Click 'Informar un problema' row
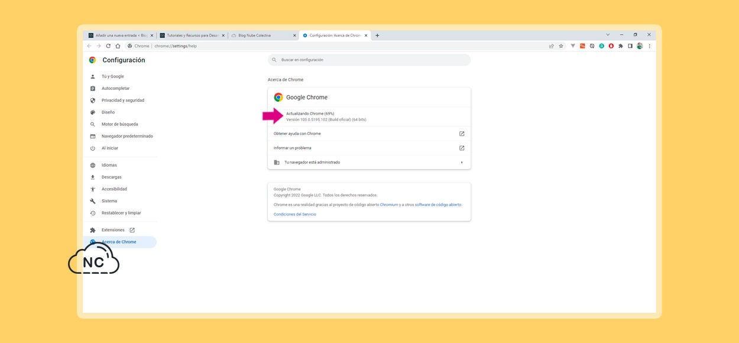 (x=369, y=148)
